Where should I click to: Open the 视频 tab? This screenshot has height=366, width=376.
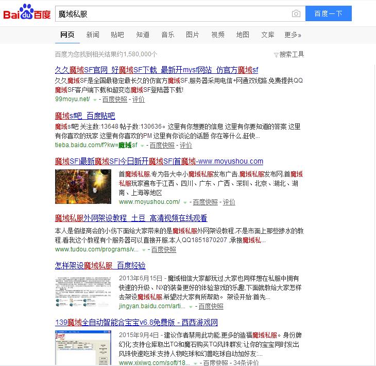pos(218,35)
